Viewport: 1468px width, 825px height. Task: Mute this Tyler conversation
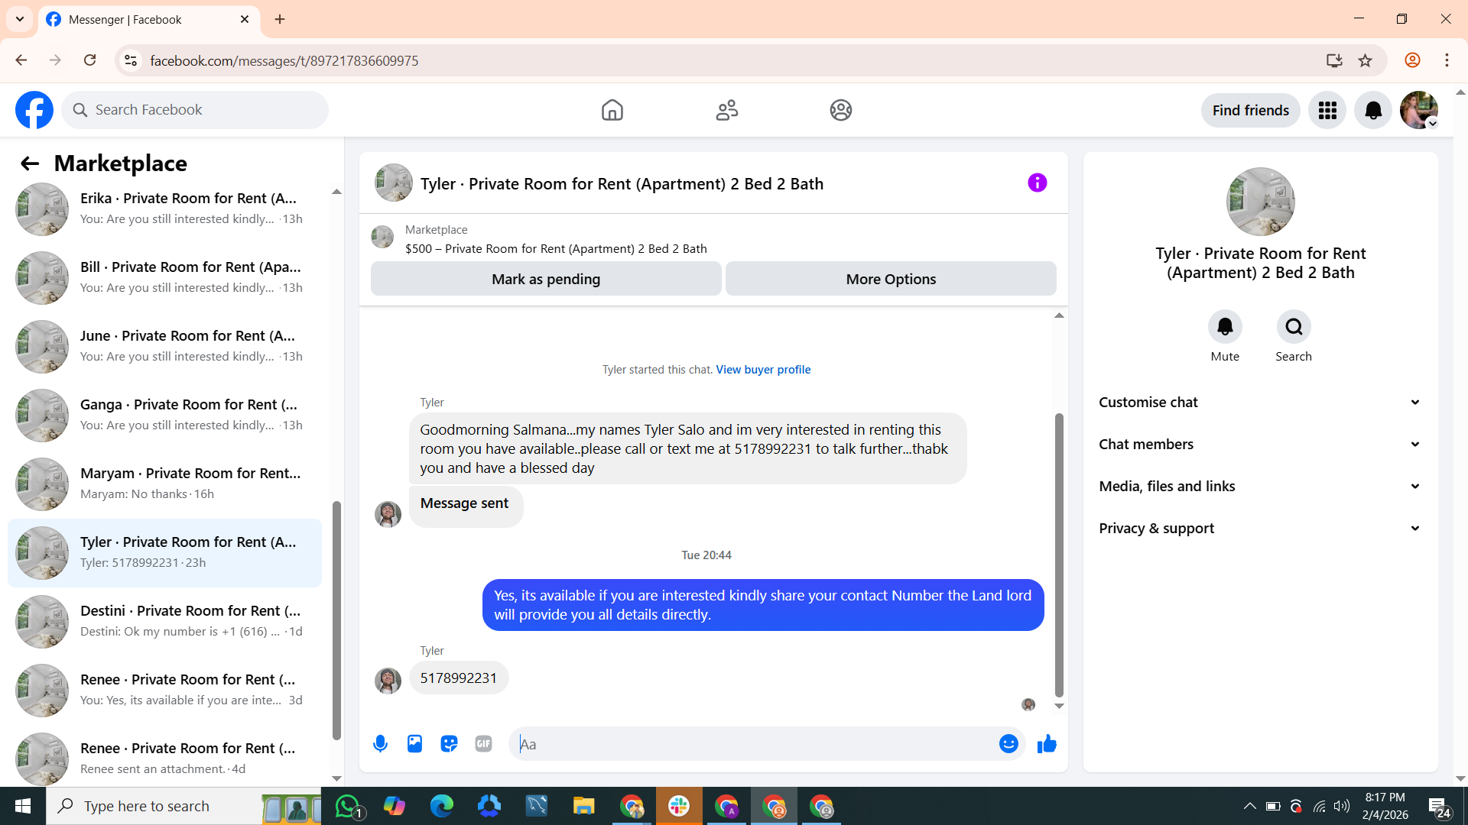coord(1225,327)
